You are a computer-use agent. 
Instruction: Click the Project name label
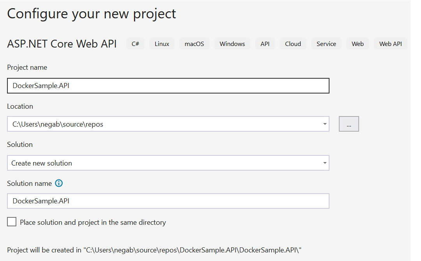coord(27,67)
